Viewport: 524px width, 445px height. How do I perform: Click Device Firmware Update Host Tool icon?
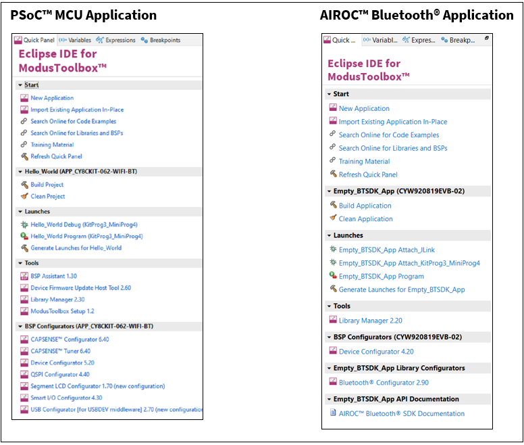[x=24, y=287]
